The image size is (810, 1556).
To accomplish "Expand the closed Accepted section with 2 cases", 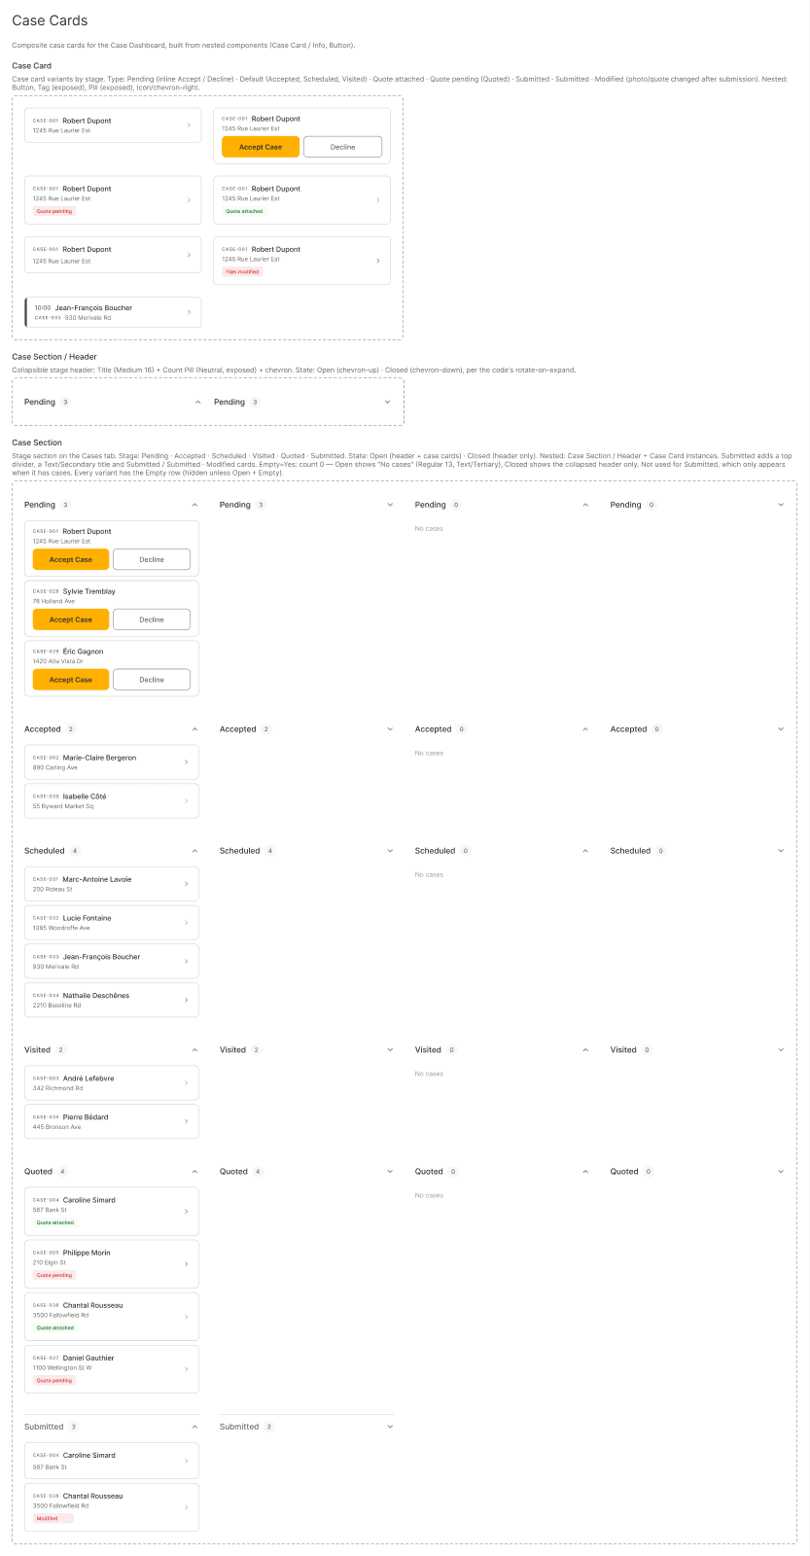I will 390,729.
